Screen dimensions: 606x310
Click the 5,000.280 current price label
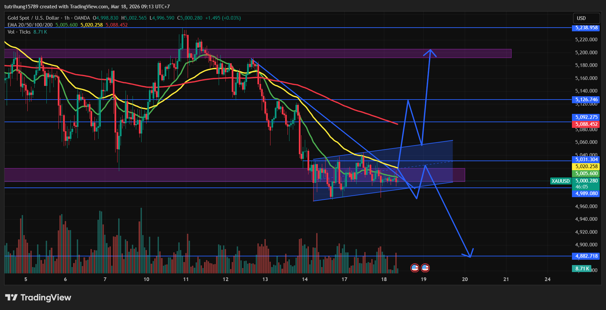click(x=586, y=181)
